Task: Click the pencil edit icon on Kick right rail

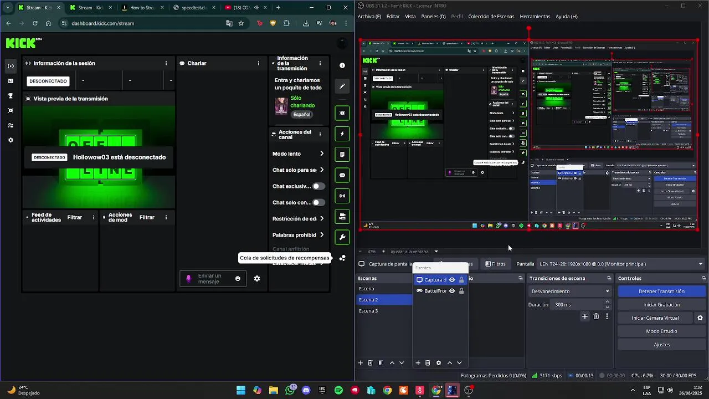Action: [342, 86]
